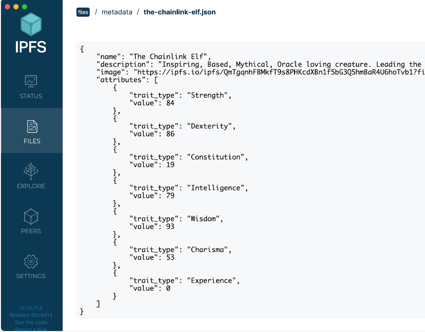Click the "image" ipfs.io URL line
This screenshot has height=332, width=425.
click(260, 72)
